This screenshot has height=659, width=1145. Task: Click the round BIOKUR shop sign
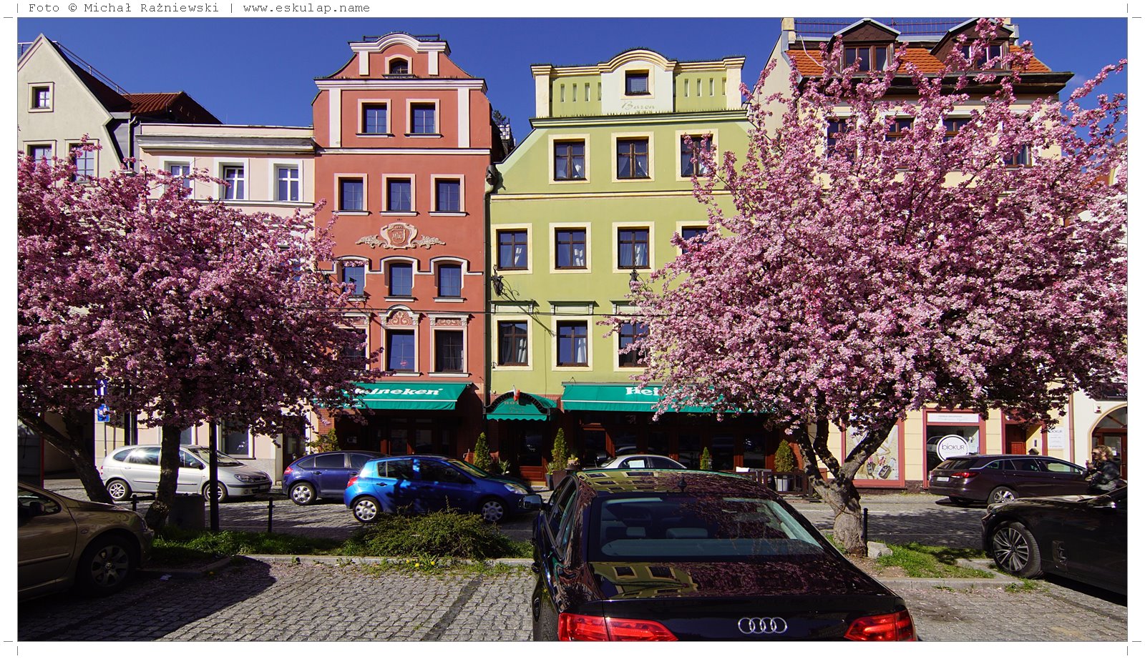coord(952,447)
